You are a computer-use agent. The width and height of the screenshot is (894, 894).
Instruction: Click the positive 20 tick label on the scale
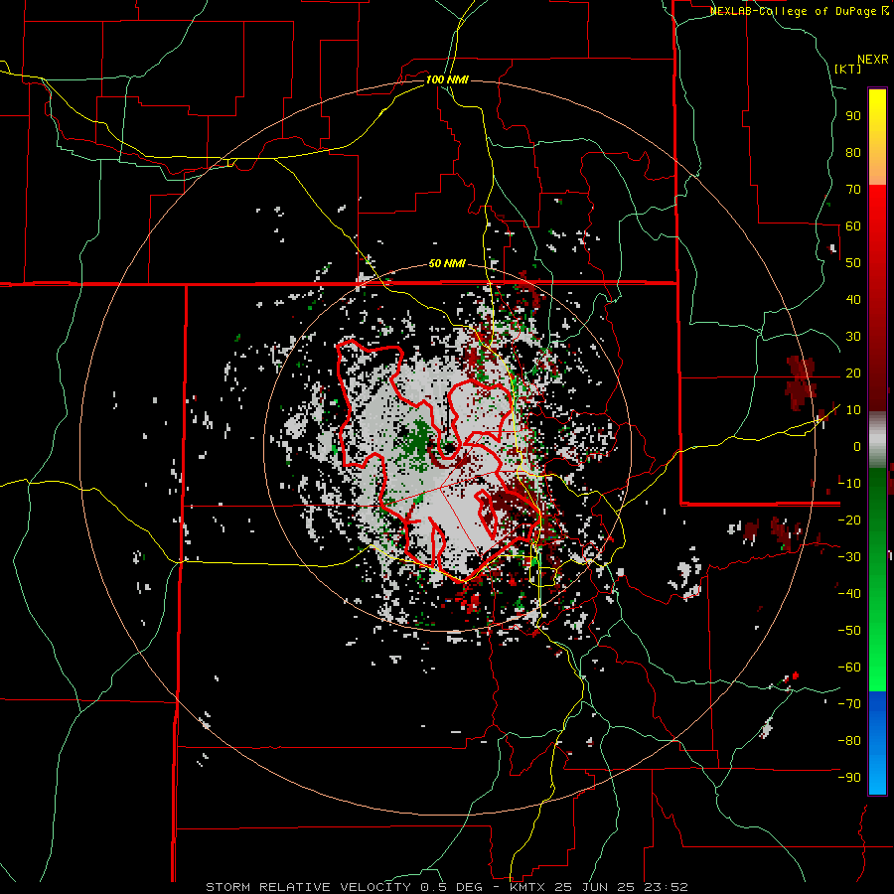(x=853, y=372)
